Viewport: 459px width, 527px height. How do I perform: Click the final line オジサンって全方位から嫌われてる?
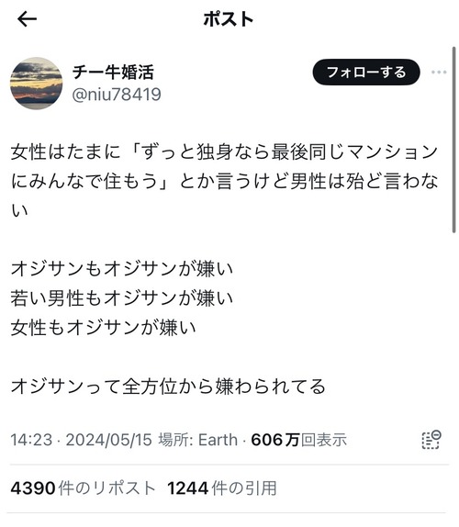(168, 386)
